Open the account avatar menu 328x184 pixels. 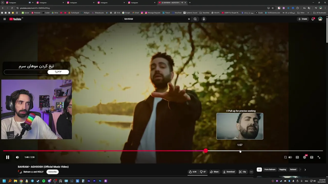[320, 19]
